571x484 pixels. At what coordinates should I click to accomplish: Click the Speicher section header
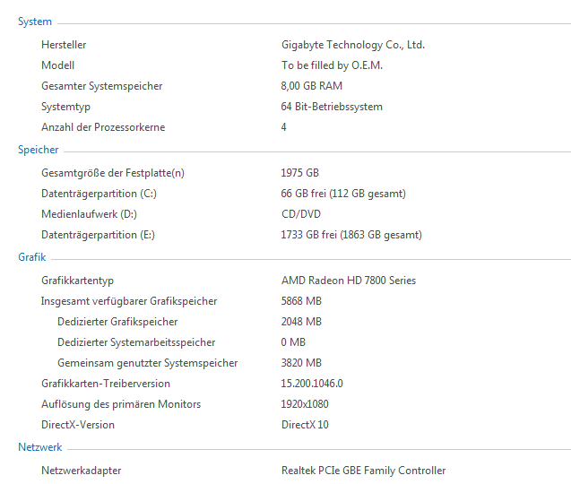tap(39, 150)
